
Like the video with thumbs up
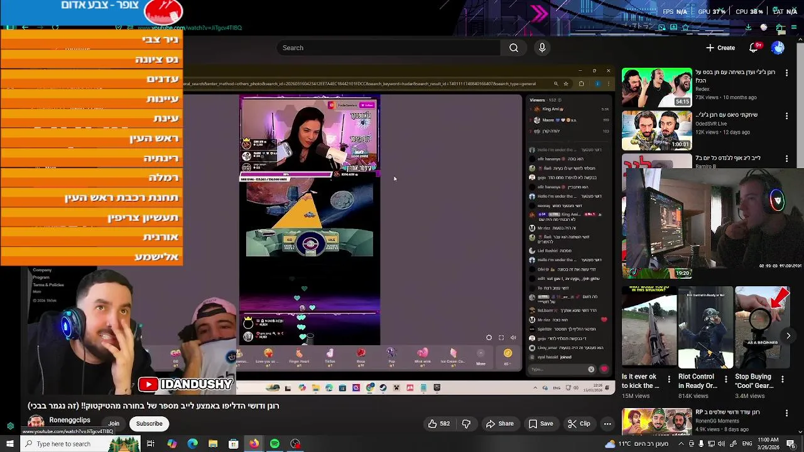click(x=439, y=424)
